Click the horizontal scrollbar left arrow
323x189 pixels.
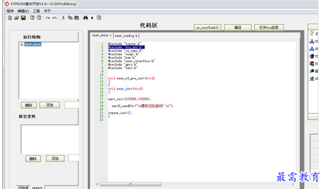97,184
